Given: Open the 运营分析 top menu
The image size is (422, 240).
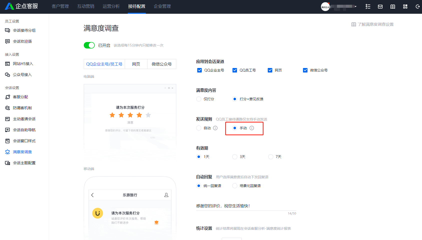Looking at the screenshot, I should [111, 6].
